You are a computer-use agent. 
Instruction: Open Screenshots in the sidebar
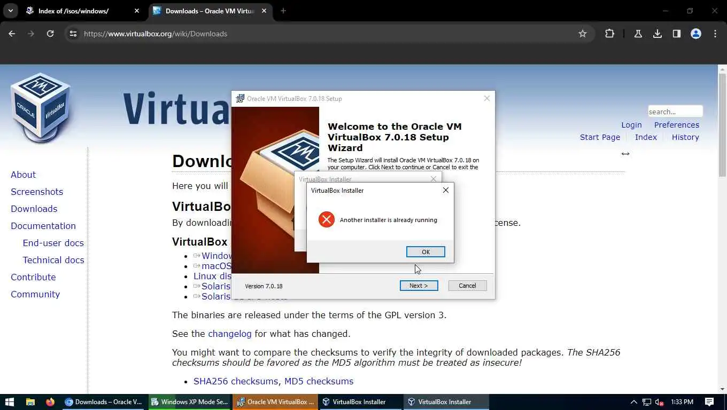point(37,192)
